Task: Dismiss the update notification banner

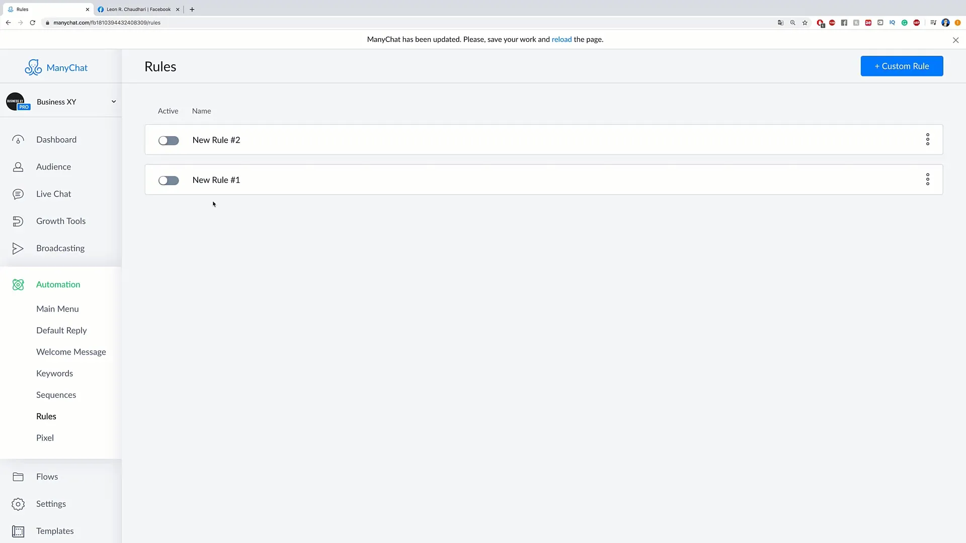Action: 955,40
